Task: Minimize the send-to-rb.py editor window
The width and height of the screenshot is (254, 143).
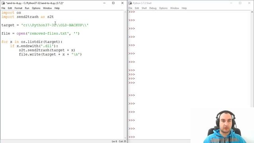Action: click(104, 3)
